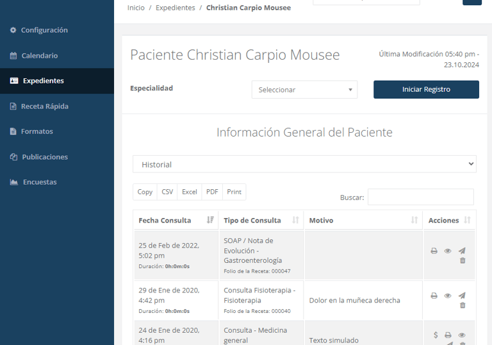Screen dimensions: 492x345
Task: Click the Publicaciones copy icon
Action: point(13,157)
